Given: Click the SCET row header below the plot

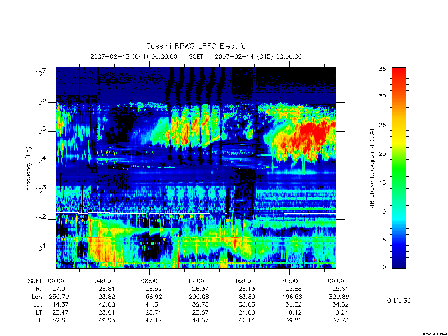Looking at the screenshot, I should click(x=35, y=281).
